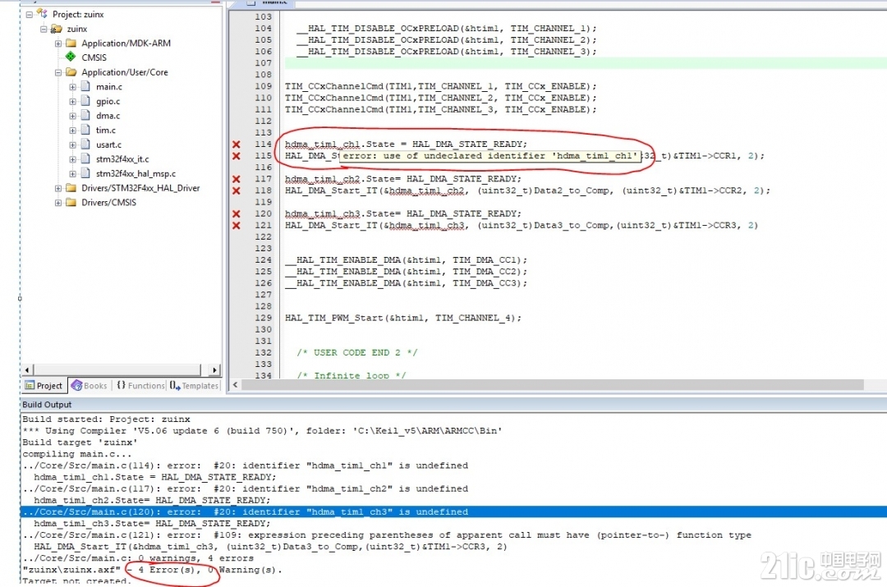Click the Drivers/CMSIS folder icon
This screenshot has width=887, height=587.
(71, 202)
